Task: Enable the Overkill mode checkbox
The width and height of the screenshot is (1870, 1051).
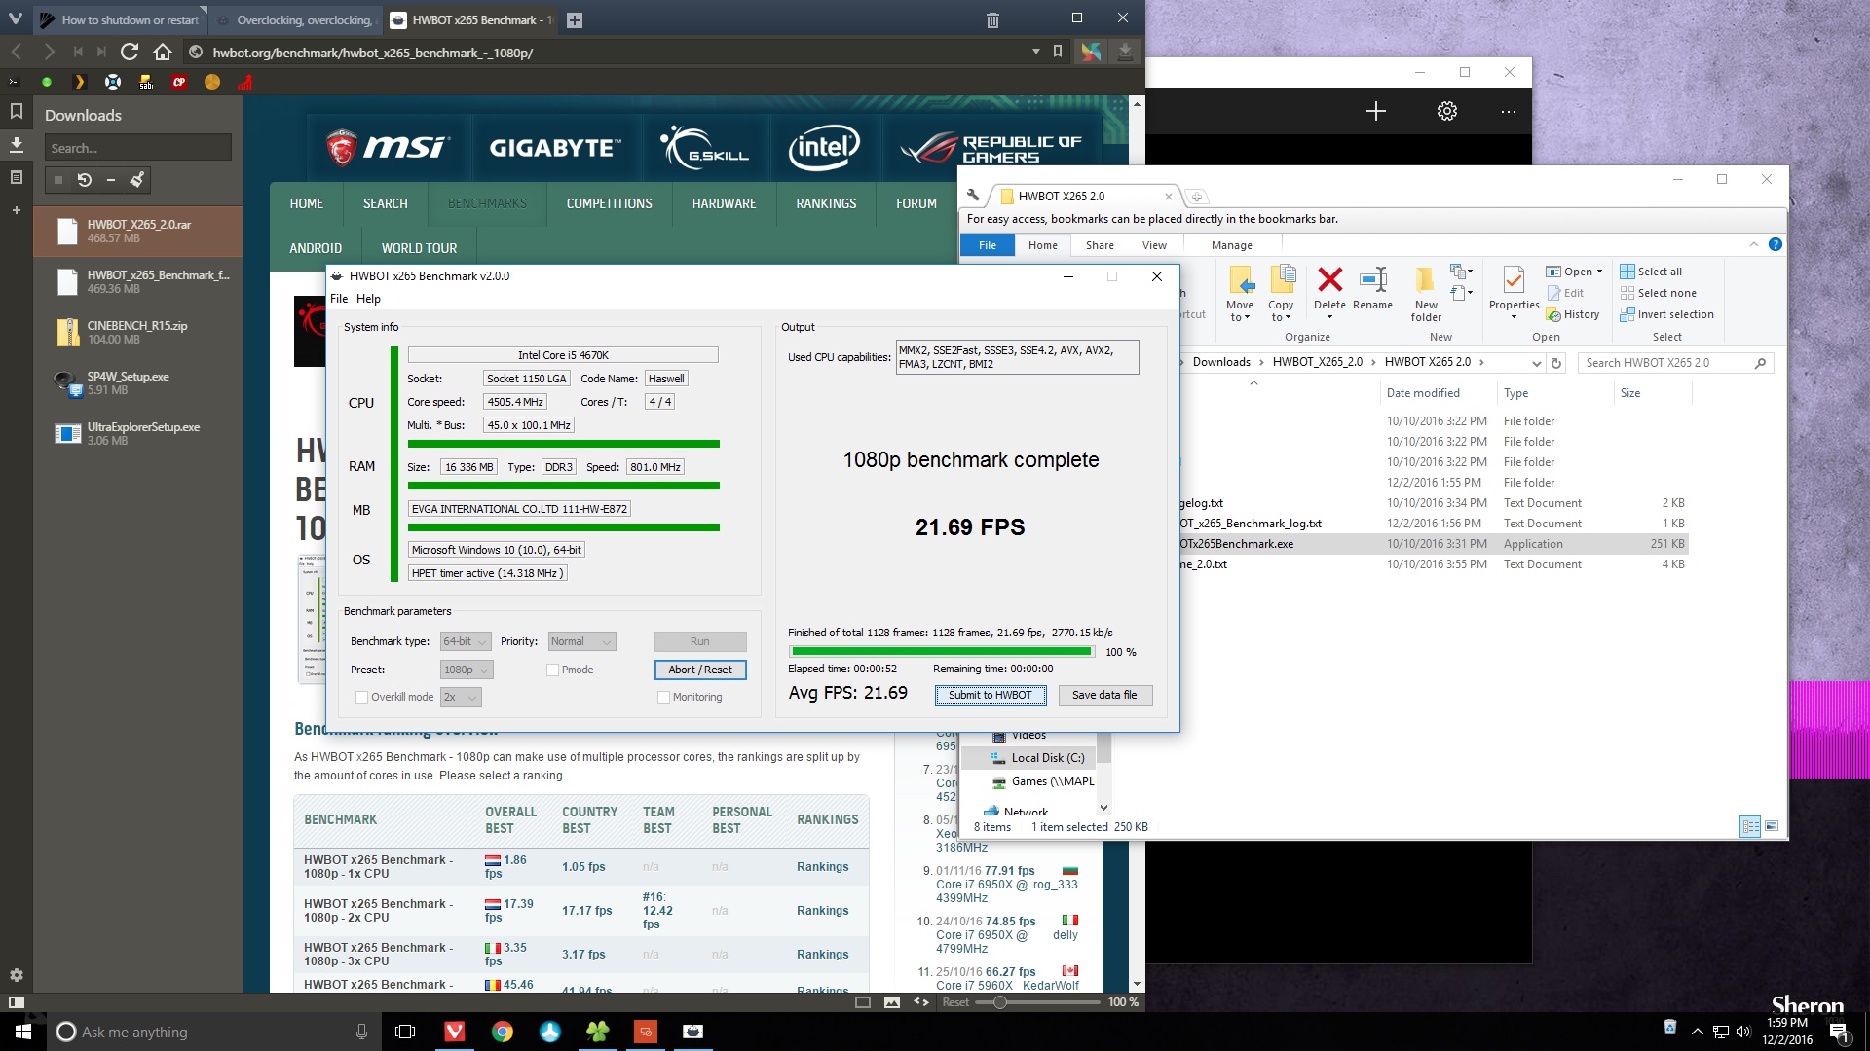Action: [x=361, y=697]
